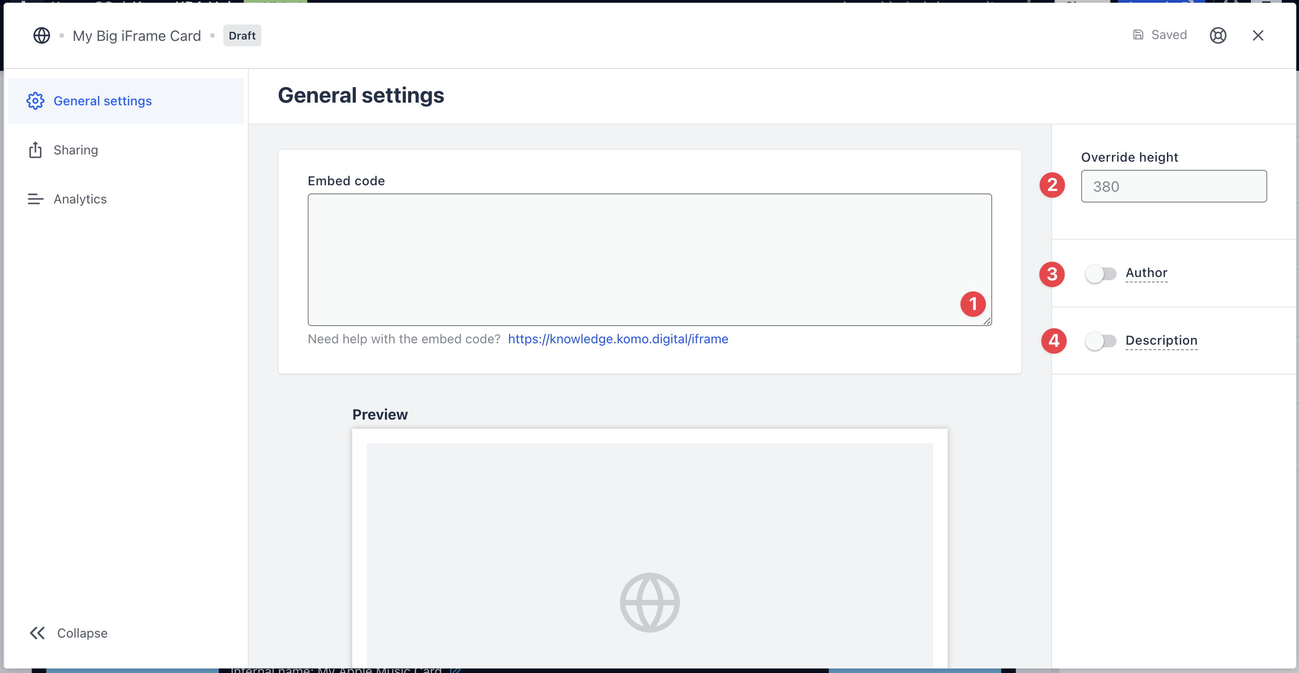This screenshot has width=1299, height=673.
Task: Click the globe icon in header
Action: tap(41, 35)
